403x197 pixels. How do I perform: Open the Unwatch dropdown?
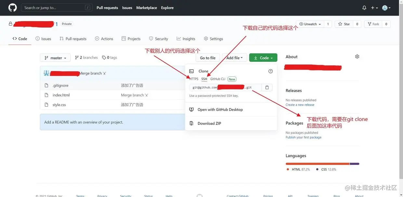[310, 24]
